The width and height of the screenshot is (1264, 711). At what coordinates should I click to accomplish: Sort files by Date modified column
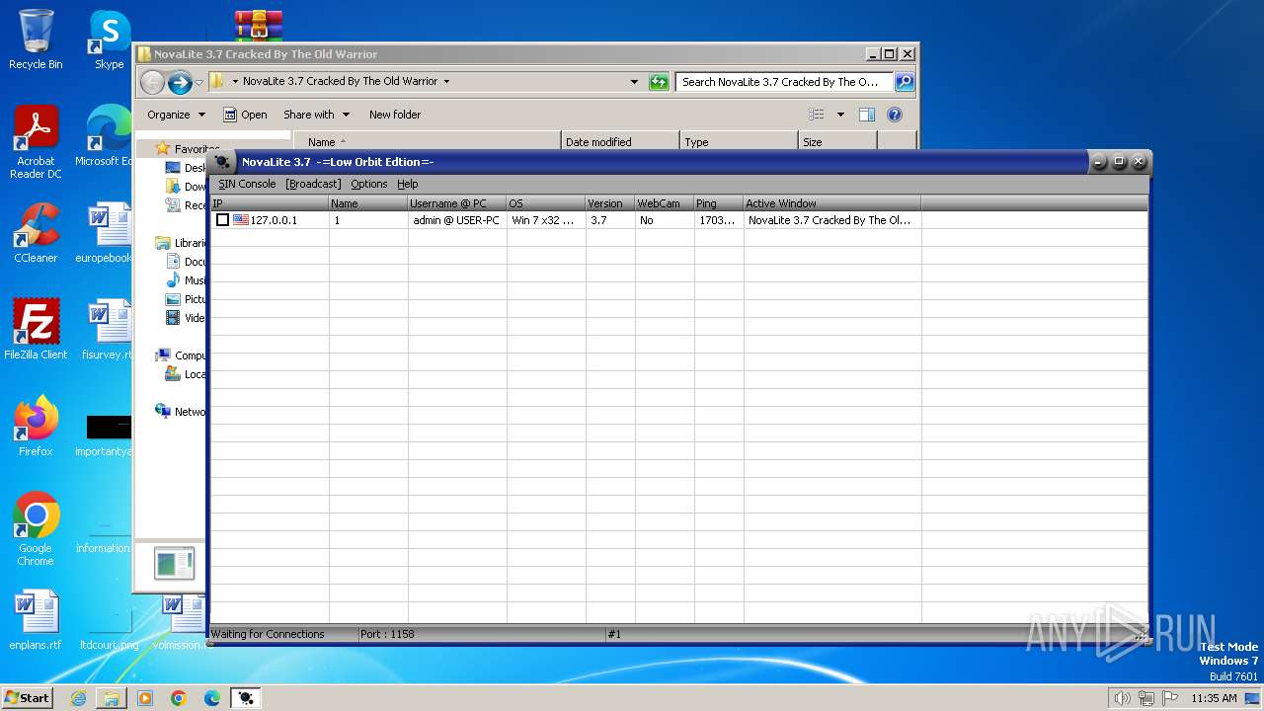click(x=620, y=142)
